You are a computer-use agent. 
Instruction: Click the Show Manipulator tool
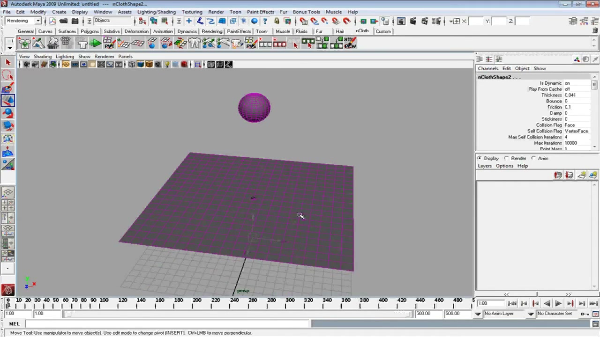coord(8,164)
